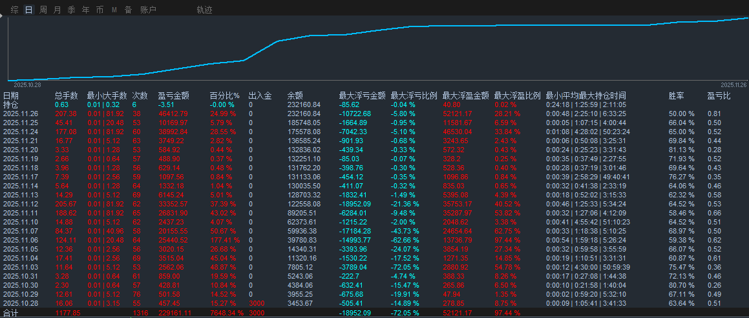Click the total trade count 1316
Screen dimensions: 749x318
pos(140,313)
